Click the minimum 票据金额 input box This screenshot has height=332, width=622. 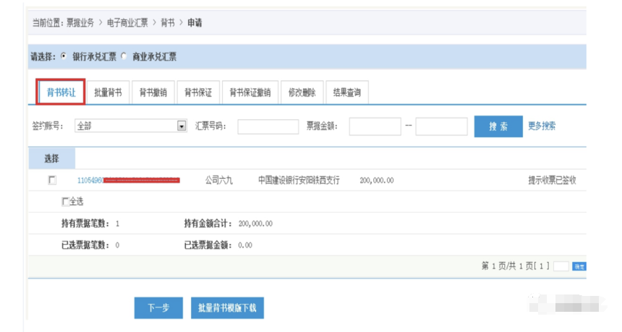(x=375, y=127)
